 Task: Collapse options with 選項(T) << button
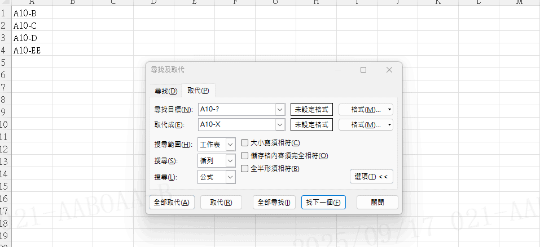click(371, 177)
